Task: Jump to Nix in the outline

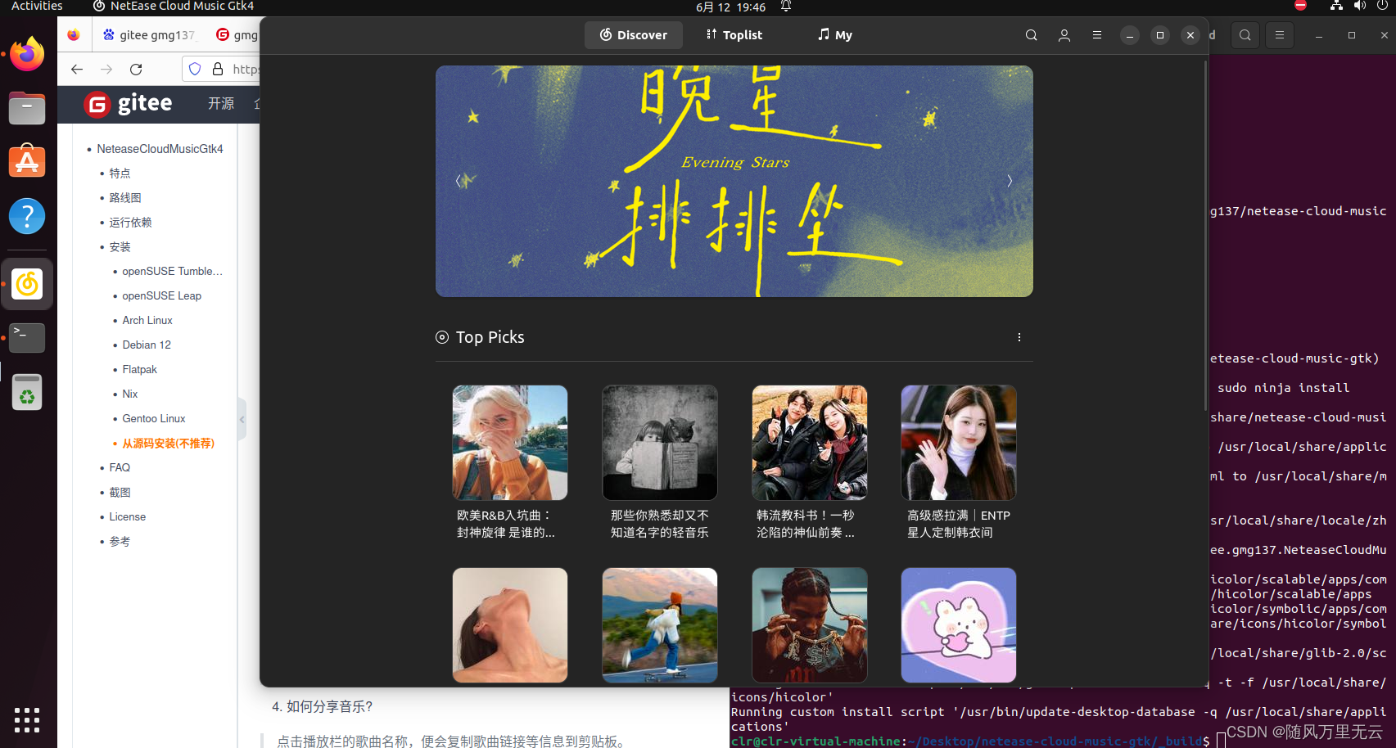Action: 130,394
